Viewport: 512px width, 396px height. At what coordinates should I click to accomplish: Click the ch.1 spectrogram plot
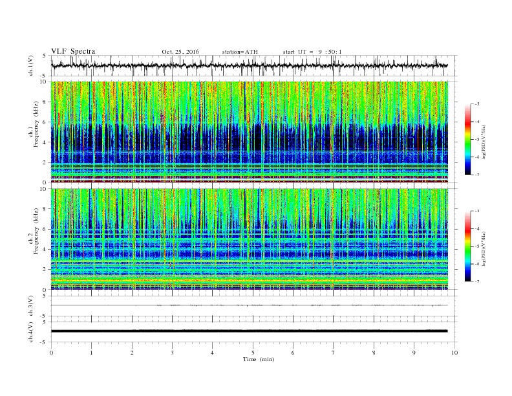250,132
